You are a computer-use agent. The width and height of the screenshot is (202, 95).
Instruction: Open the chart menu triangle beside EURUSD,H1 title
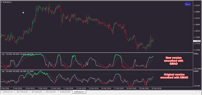2,2
